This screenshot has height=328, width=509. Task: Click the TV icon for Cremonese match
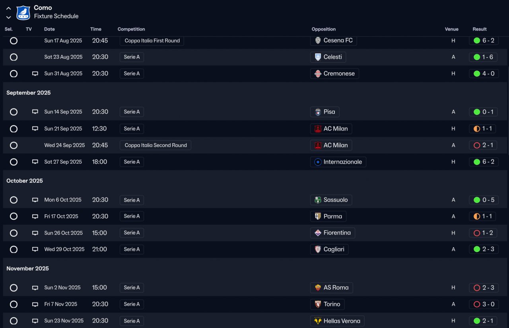click(x=35, y=74)
